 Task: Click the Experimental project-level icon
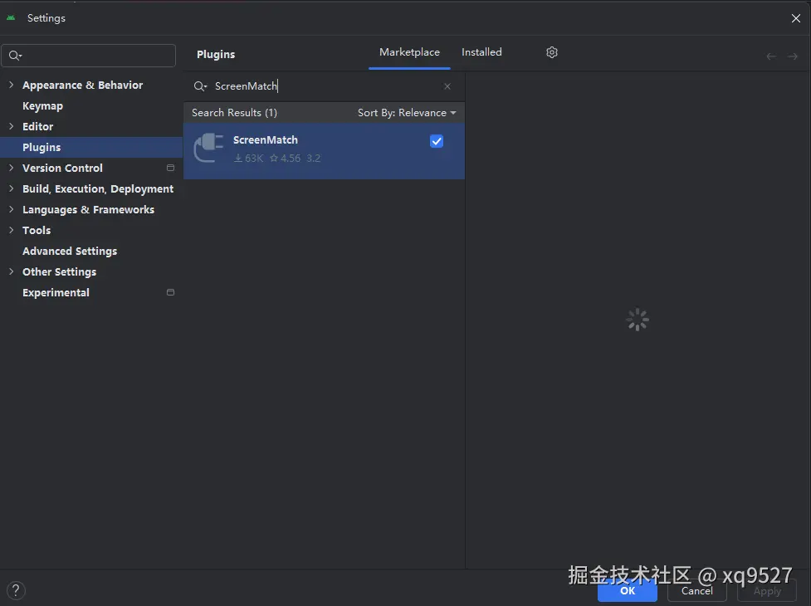click(x=170, y=292)
